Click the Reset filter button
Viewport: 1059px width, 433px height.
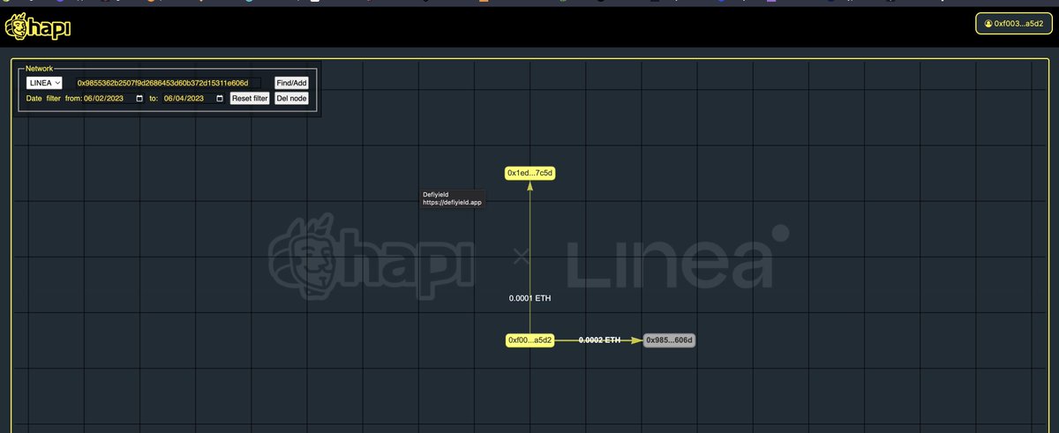pyautogui.click(x=250, y=99)
